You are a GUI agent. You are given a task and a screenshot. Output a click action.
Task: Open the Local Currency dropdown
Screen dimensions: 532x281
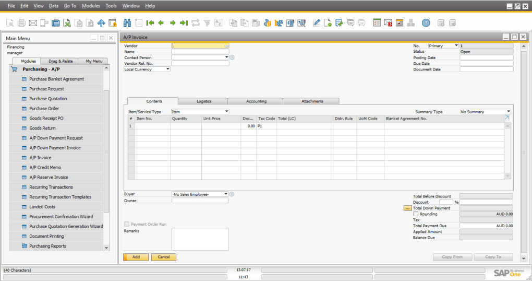(x=167, y=69)
